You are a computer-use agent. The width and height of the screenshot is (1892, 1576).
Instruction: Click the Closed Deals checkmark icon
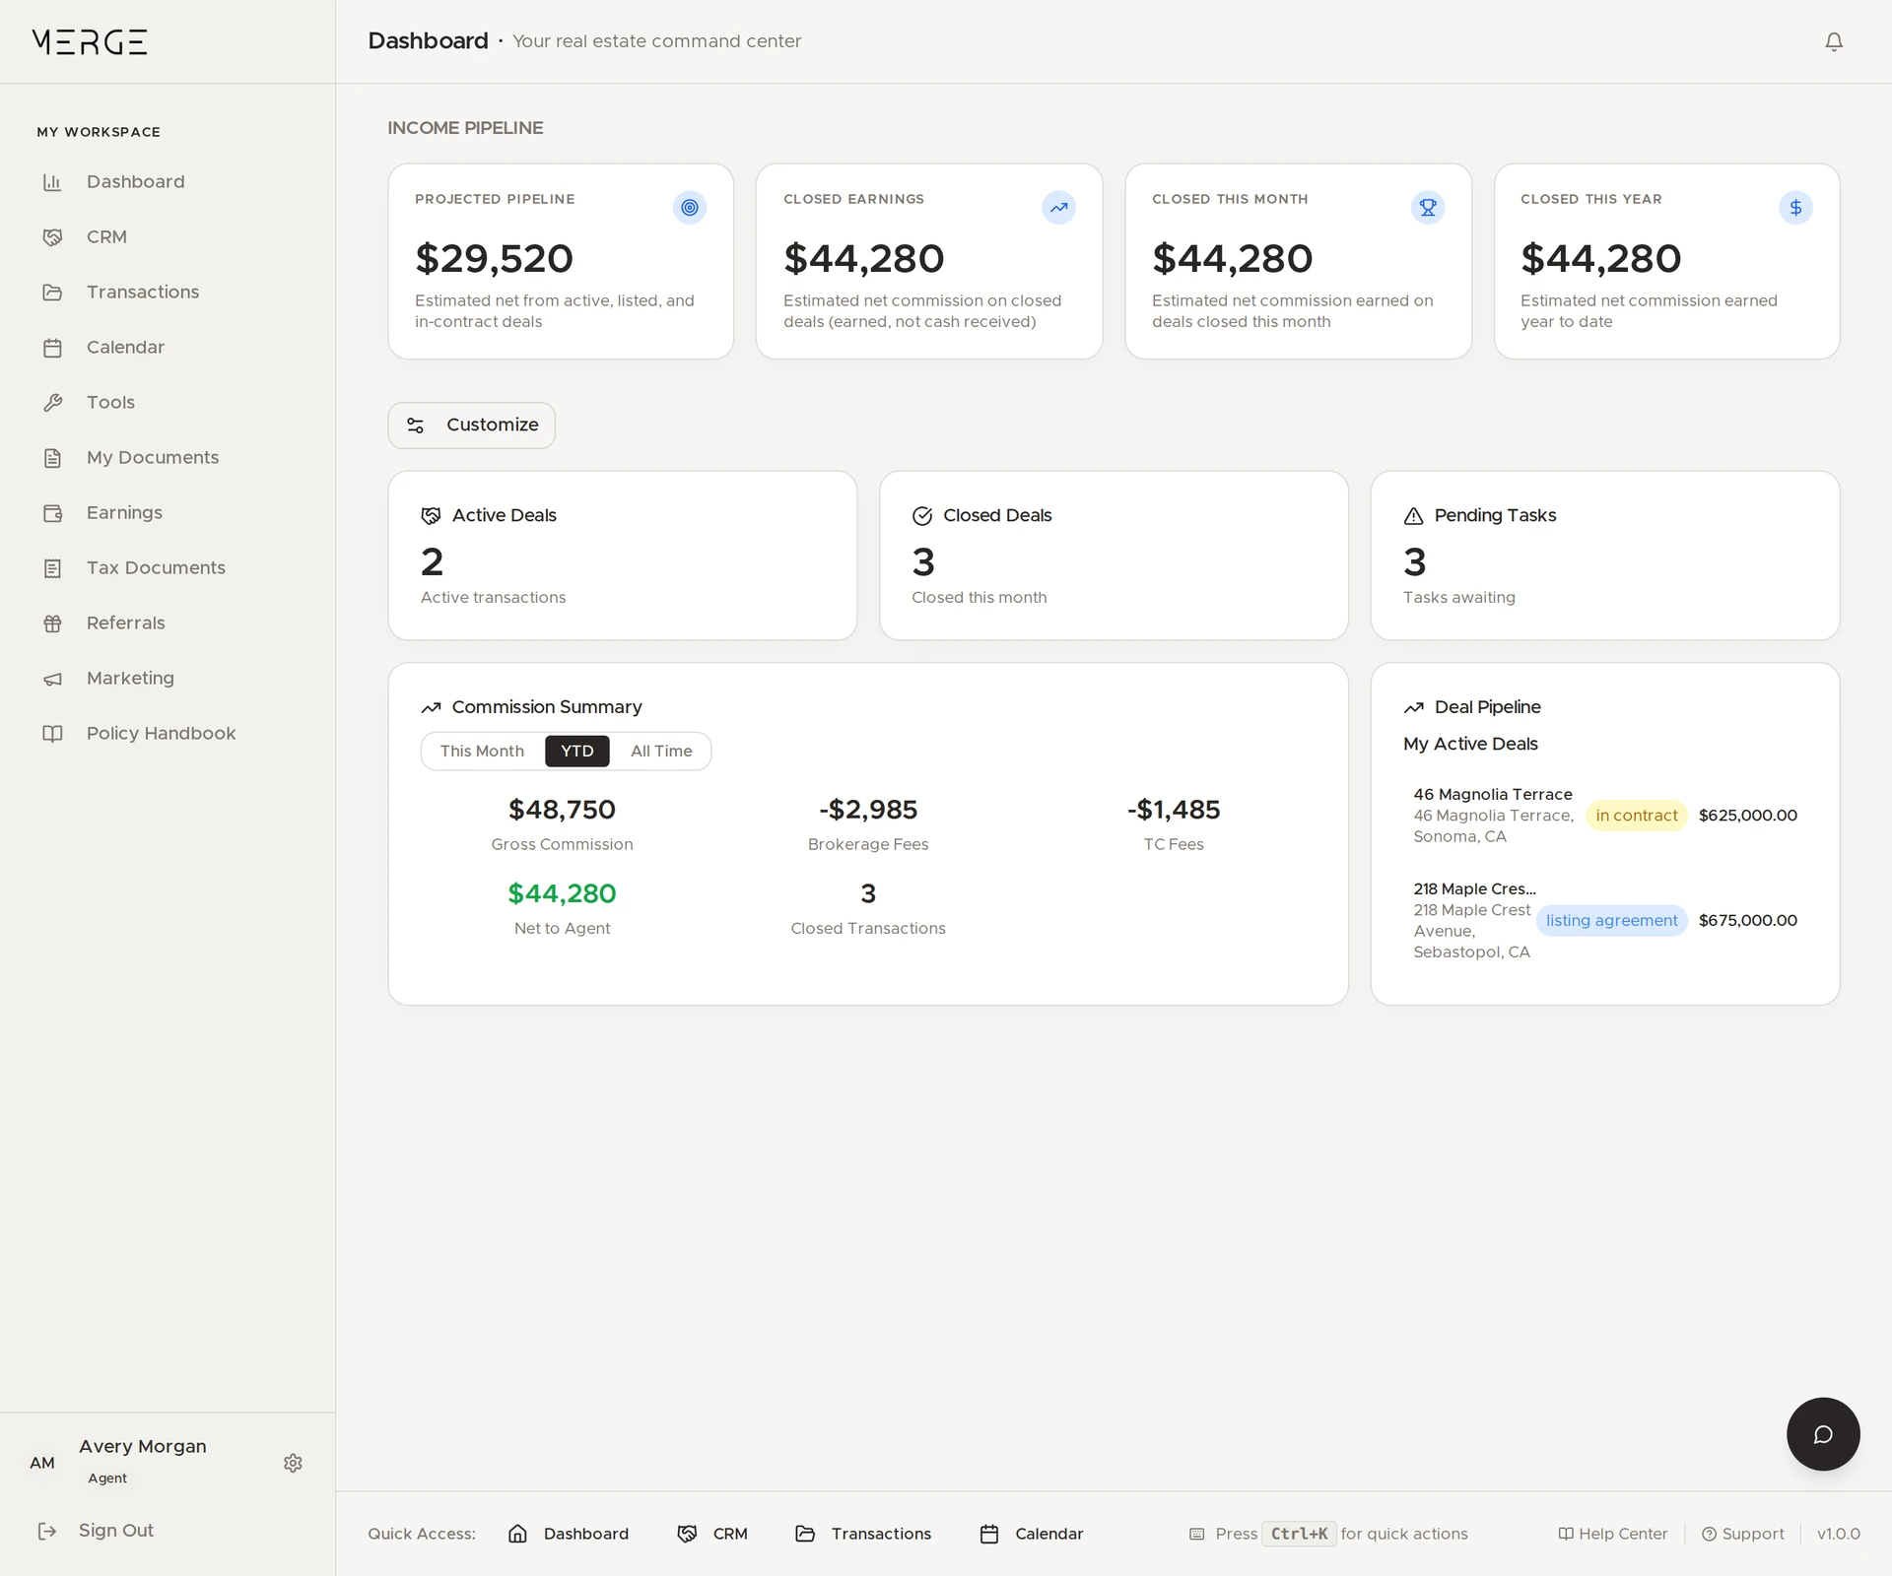pyautogui.click(x=922, y=516)
